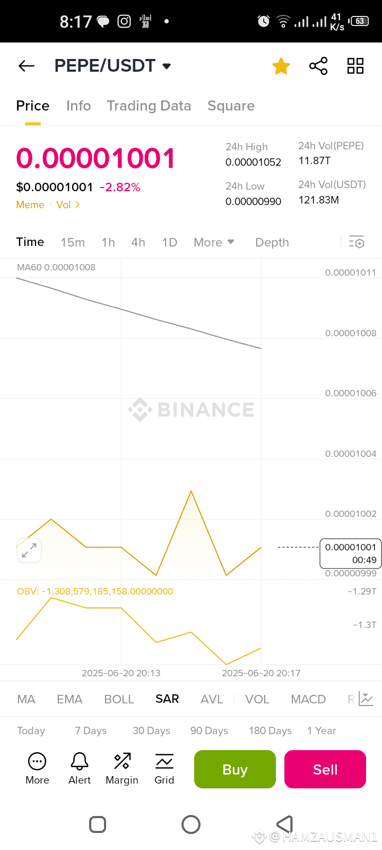
Task: Open the indicator chart icon after MACD
Action: click(366, 699)
